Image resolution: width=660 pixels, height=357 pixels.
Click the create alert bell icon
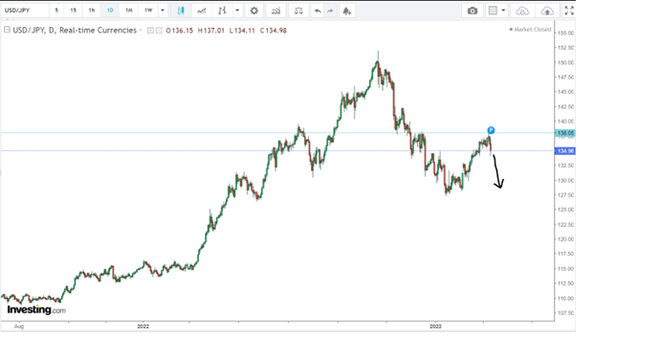pyautogui.click(x=347, y=11)
